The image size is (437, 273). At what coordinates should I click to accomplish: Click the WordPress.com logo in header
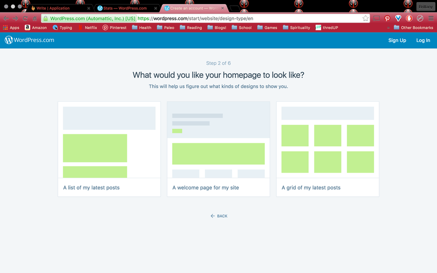click(29, 40)
